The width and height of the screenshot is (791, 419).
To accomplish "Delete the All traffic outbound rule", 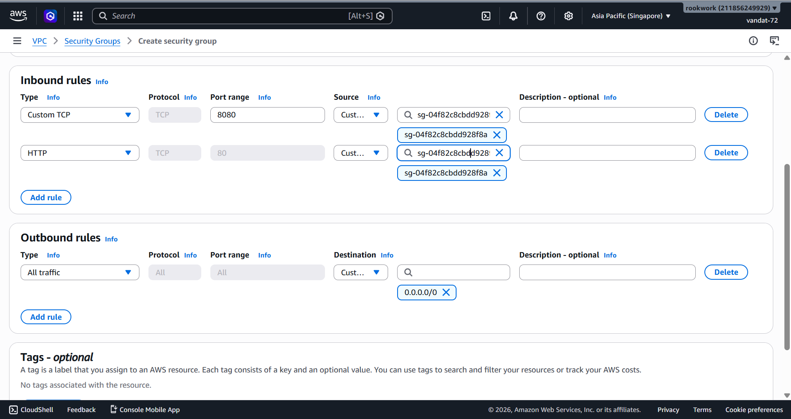I will (726, 272).
